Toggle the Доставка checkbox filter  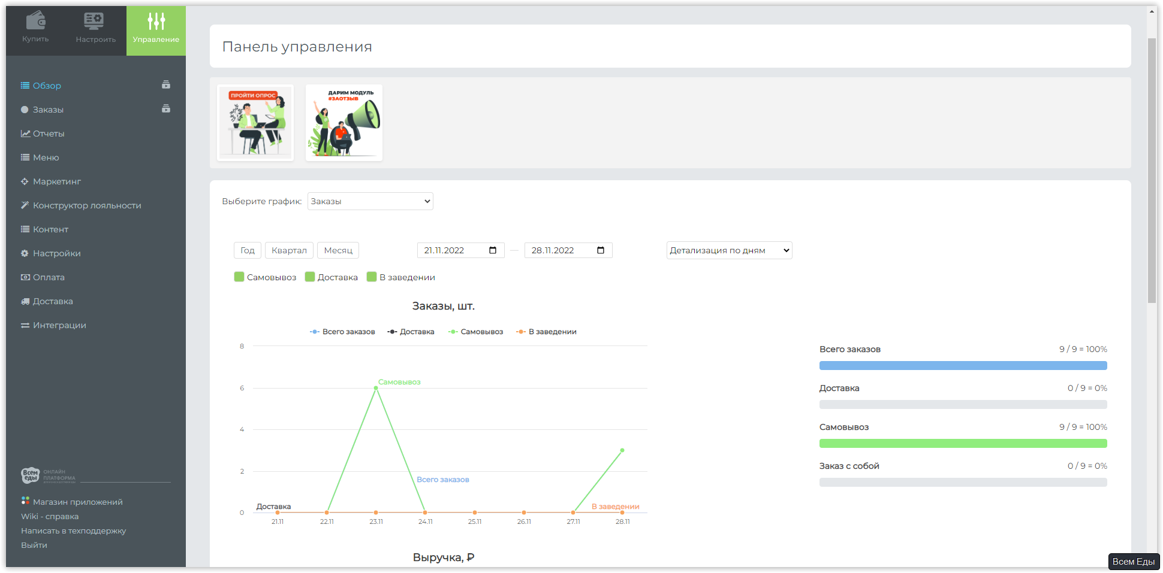(x=310, y=277)
